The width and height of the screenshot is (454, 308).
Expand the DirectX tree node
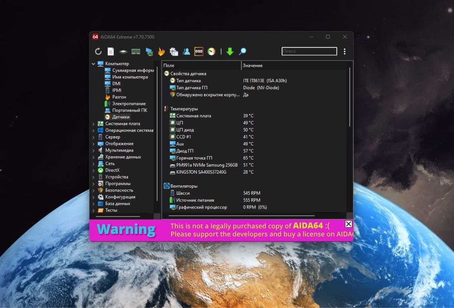(x=93, y=170)
